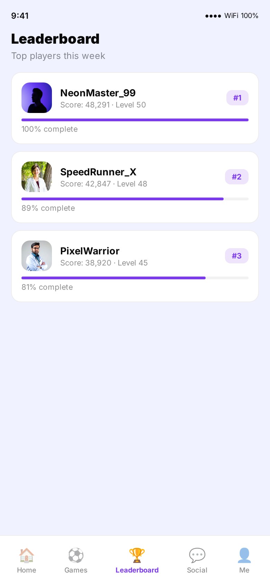Click the #1 rank badge
This screenshot has height=585, width=270.
pyautogui.click(x=237, y=98)
